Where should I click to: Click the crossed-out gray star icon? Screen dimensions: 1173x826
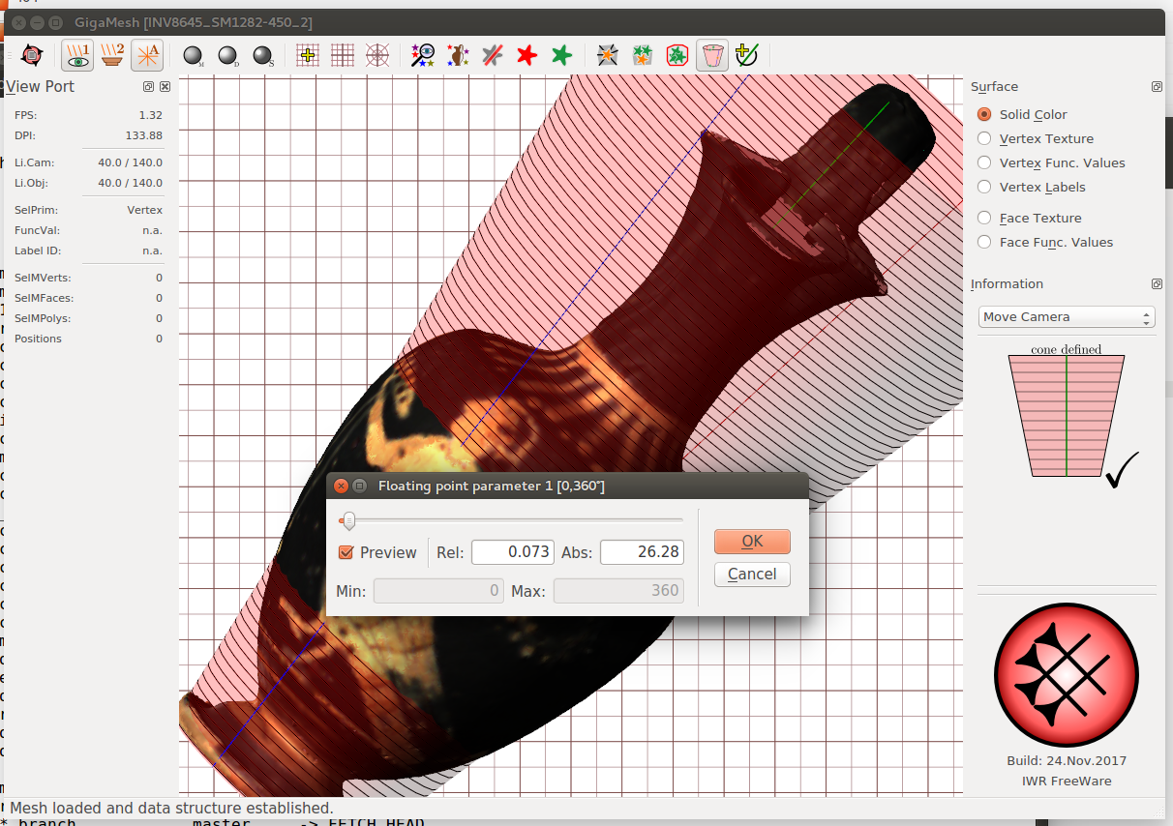click(493, 56)
